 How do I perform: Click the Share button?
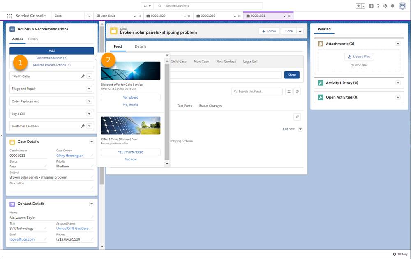[x=292, y=75]
